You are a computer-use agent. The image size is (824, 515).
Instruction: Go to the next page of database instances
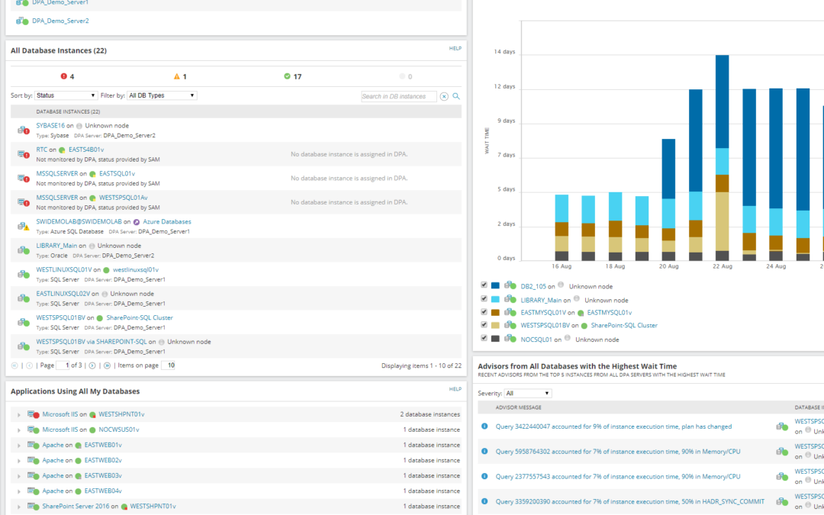[x=92, y=365]
